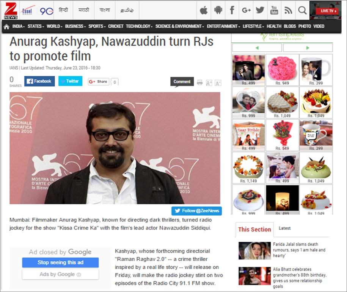Increase font size with larger A+ button
The height and width of the screenshot is (292, 347).
209,82
